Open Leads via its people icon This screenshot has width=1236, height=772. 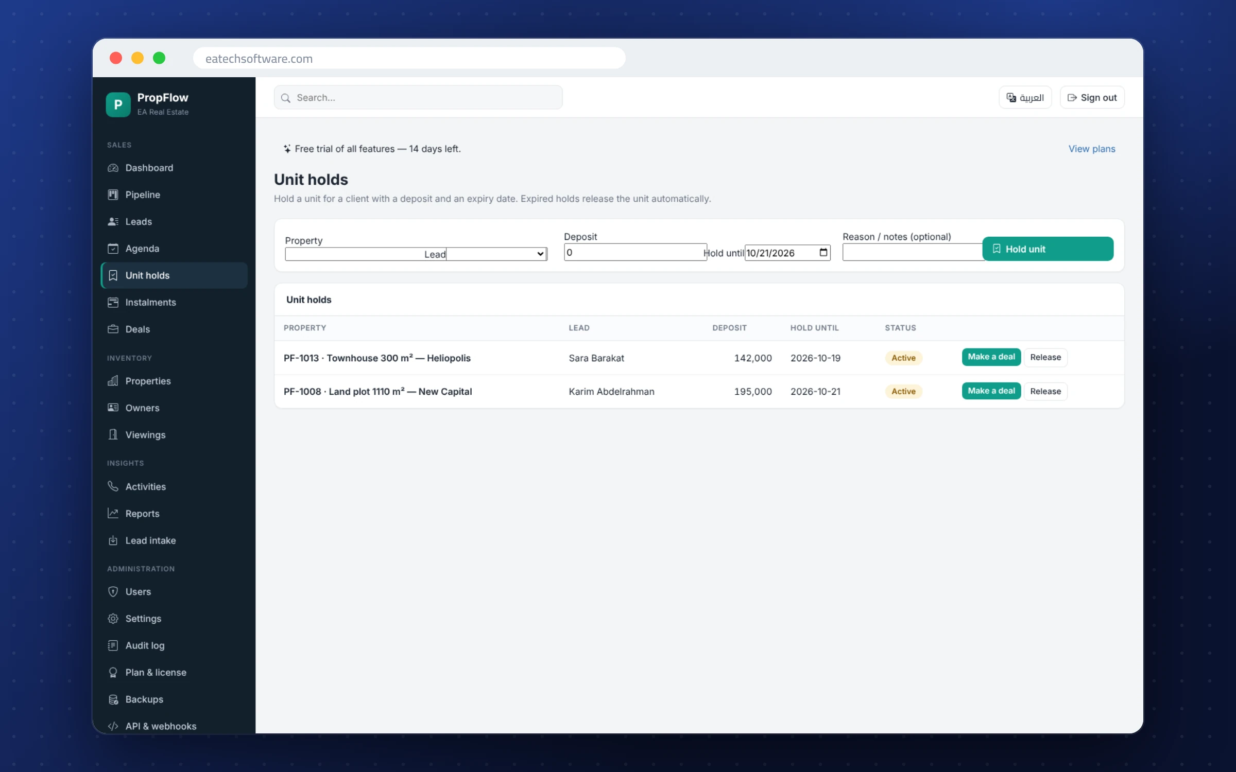(x=113, y=221)
